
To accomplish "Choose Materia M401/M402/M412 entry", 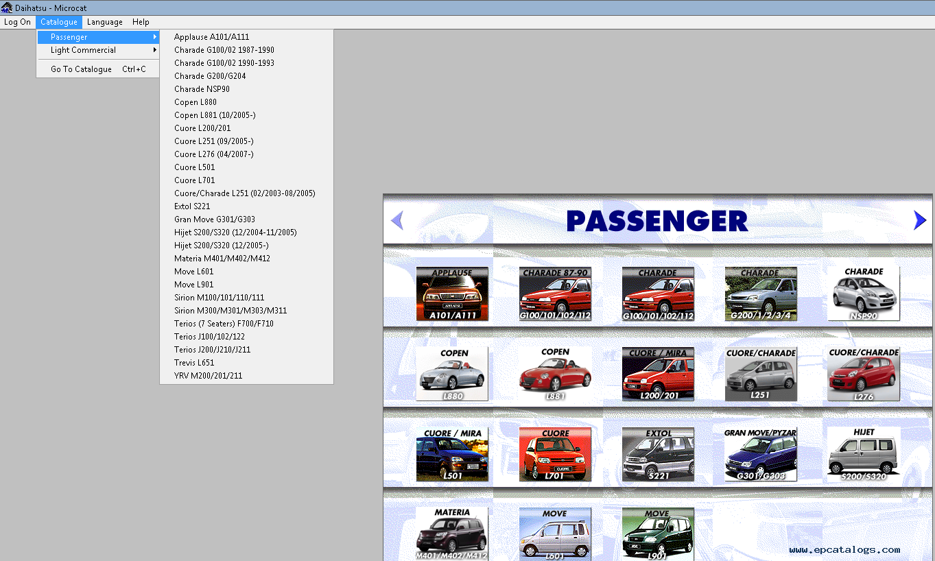I will tap(246, 259).
